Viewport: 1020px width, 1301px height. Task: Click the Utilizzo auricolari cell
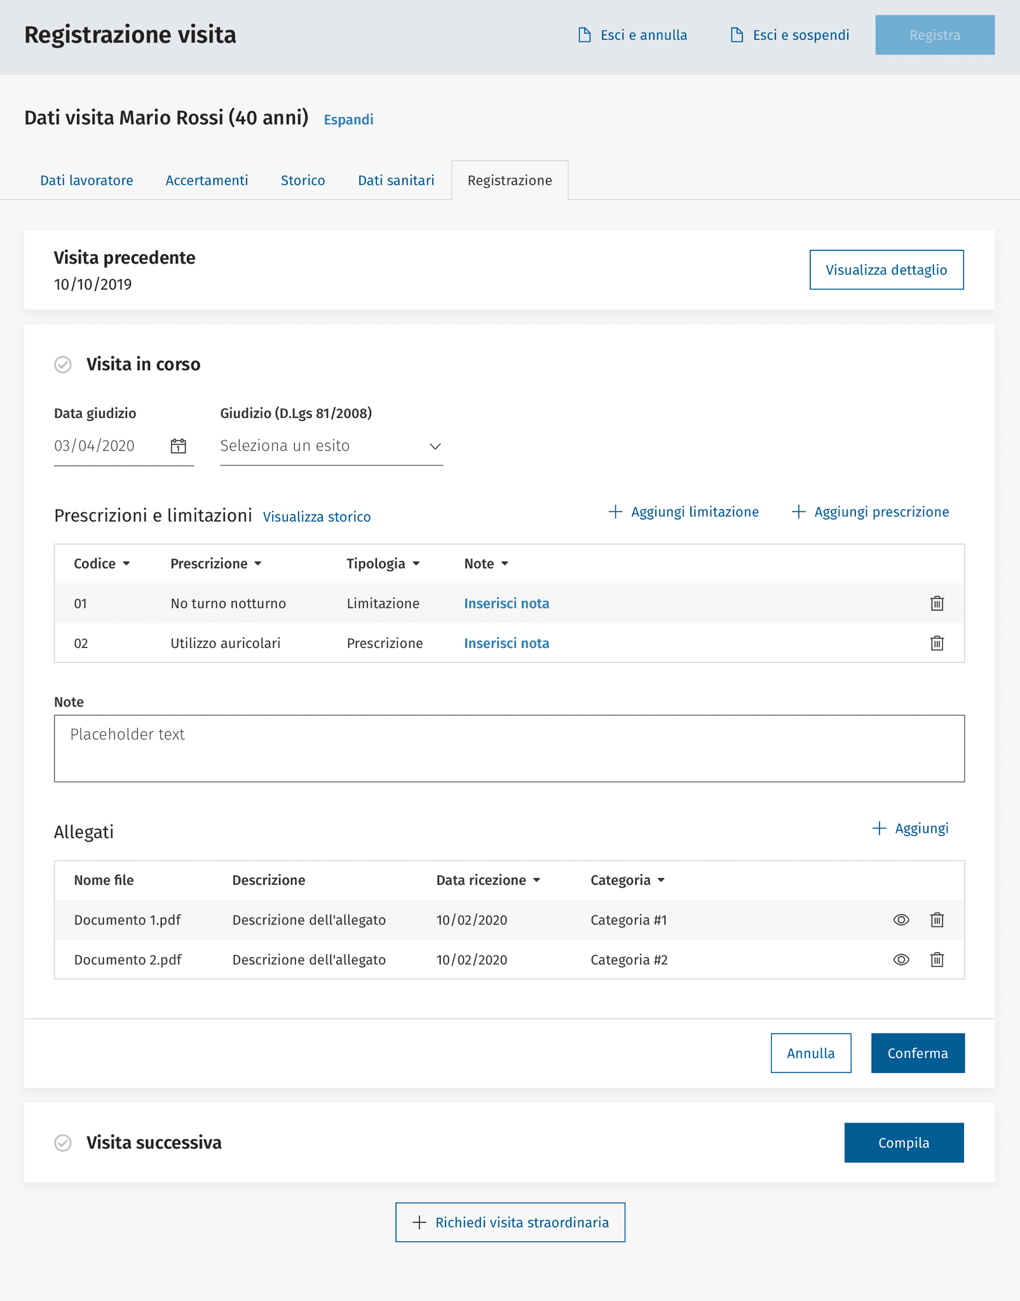pos(225,643)
